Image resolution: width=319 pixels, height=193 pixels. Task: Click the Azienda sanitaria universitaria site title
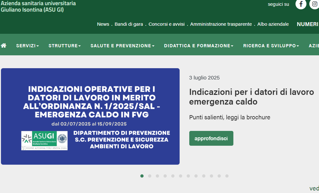[x=38, y=6]
